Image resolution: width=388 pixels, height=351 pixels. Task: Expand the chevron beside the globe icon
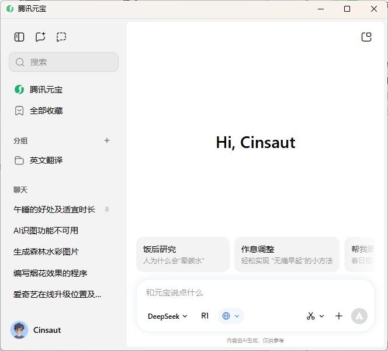click(237, 316)
